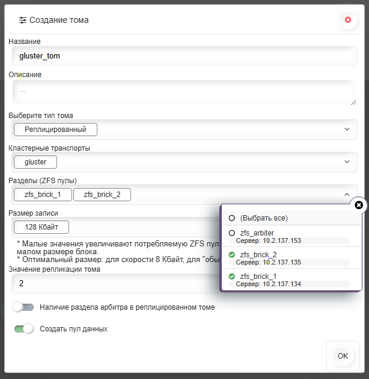Open the Выберите тип тома dropdown chevron
The width and height of the screenshot is (369, 379).
point(347,129)
